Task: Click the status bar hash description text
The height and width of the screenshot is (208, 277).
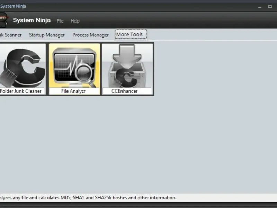Action: tap(88, 197)
